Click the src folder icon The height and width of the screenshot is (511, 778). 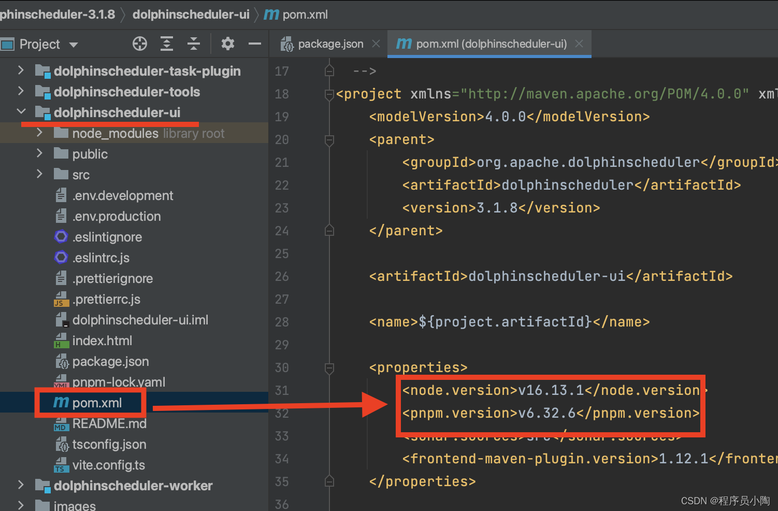click(x=61, y=174)
